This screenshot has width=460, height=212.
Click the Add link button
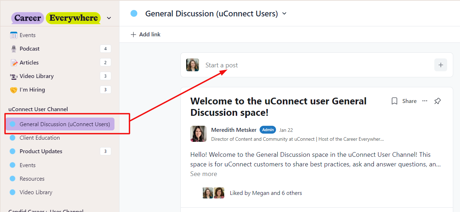(x=146, y=35)
